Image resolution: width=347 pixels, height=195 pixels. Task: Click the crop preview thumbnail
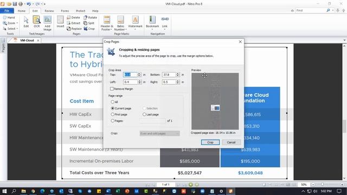(215, 101)
